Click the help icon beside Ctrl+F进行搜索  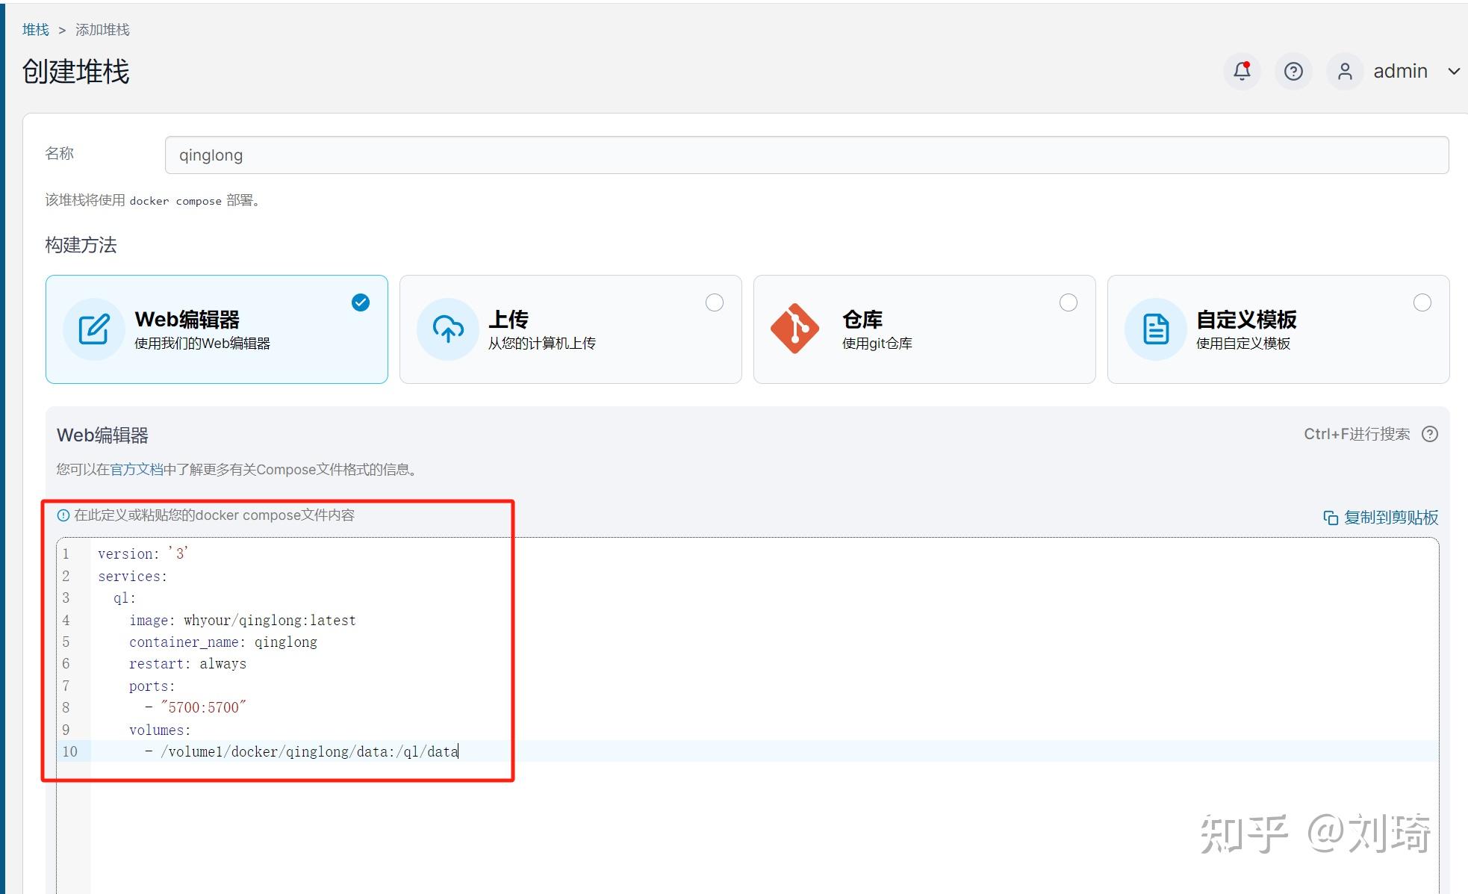(x=1430, y=434)
